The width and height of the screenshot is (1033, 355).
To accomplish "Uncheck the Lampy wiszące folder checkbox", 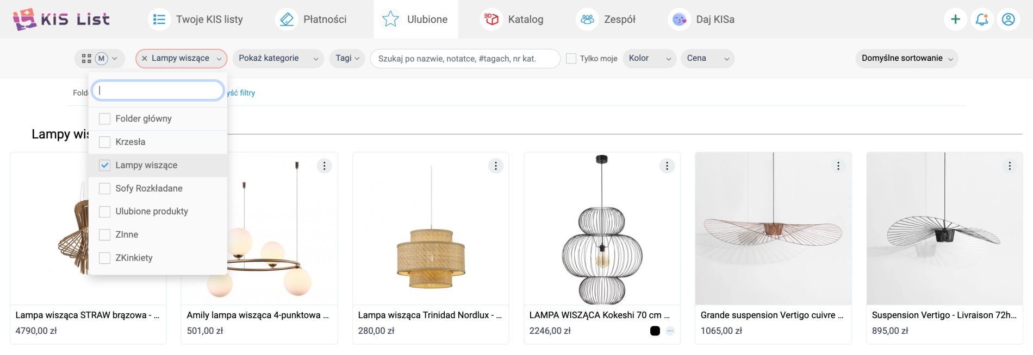I will coord(105,166).
